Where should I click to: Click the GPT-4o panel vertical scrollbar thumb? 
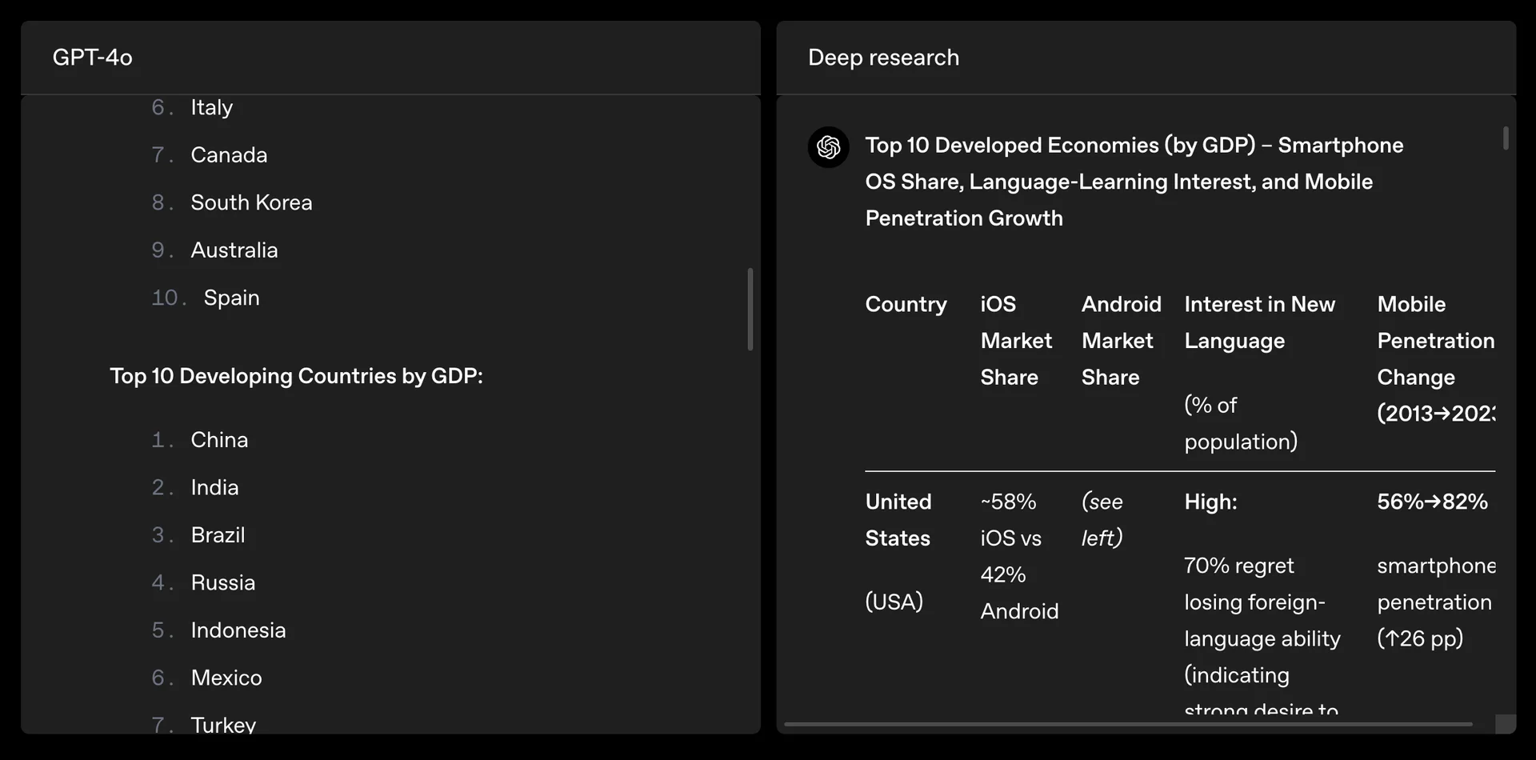point(750,309)
